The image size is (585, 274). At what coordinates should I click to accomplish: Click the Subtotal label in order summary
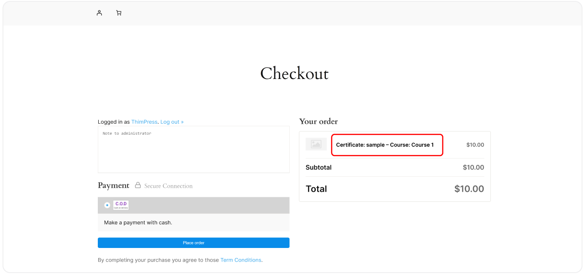click(319, 168)
